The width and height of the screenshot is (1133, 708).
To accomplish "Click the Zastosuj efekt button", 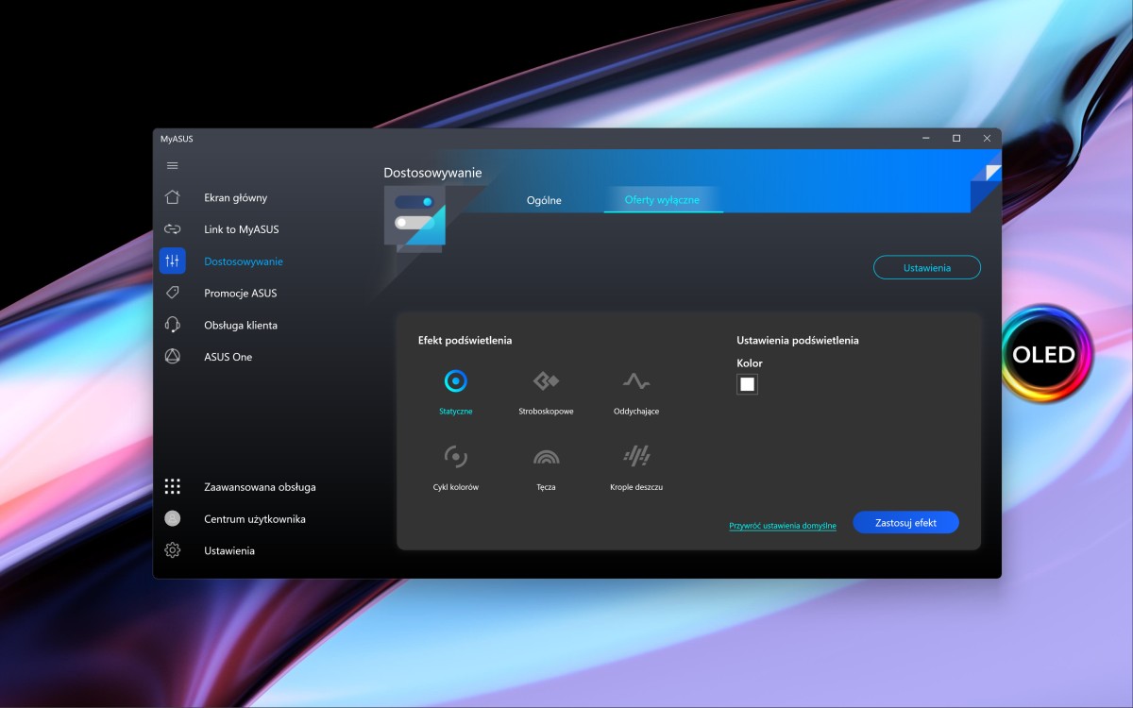I will [905, 522].
